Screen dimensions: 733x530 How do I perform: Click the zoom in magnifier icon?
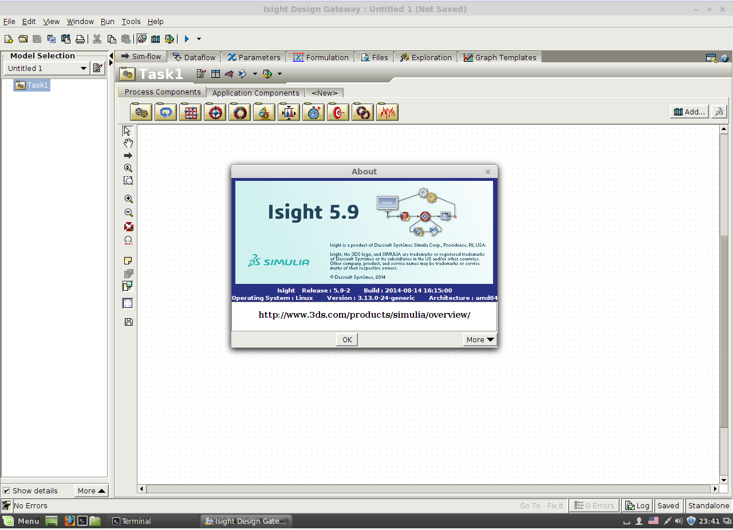coord(129,199)
